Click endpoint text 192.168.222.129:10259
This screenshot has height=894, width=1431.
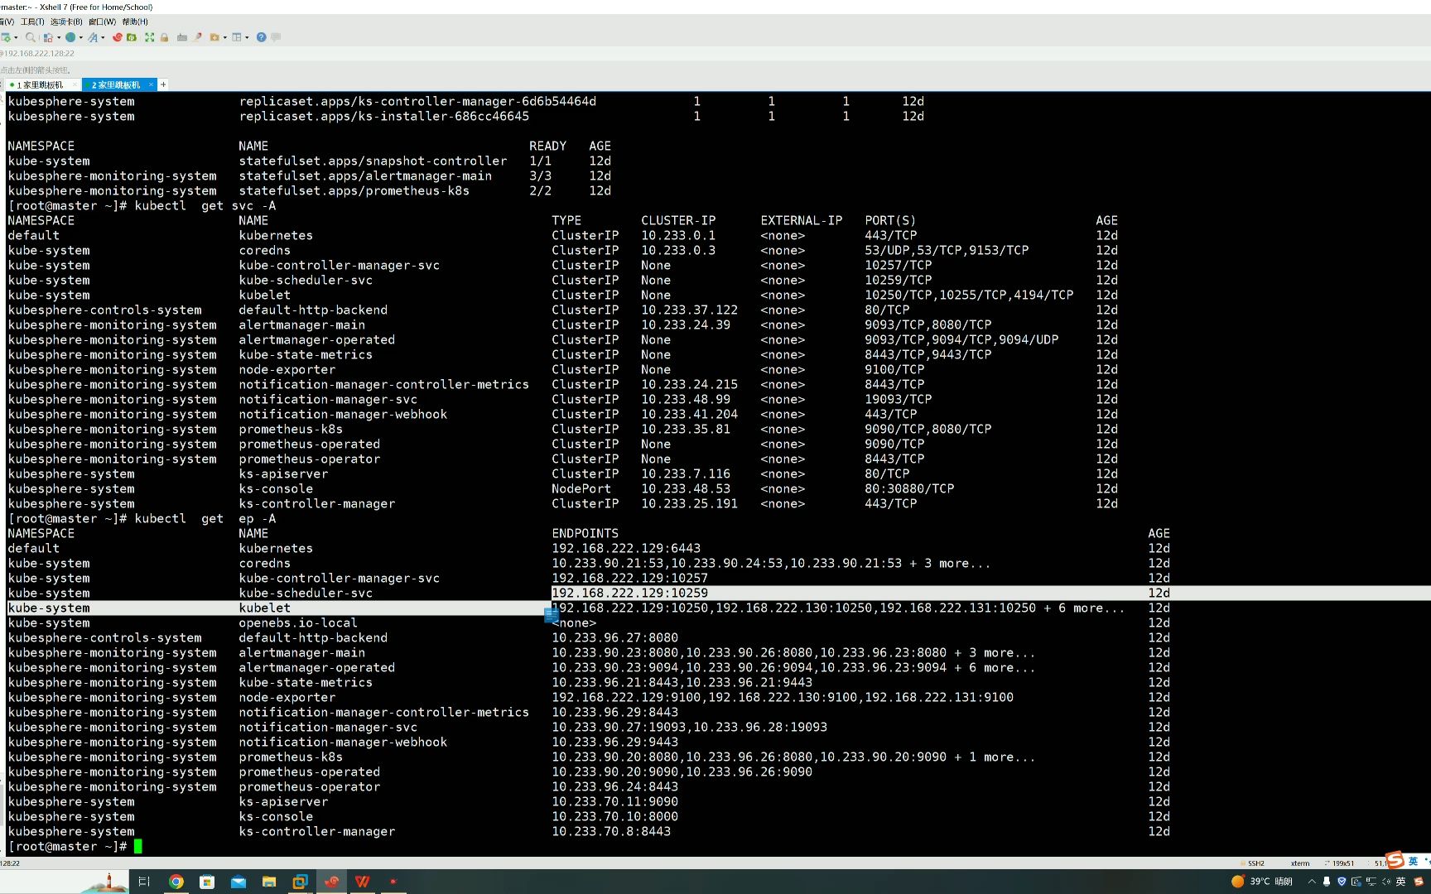coord(629,593)
